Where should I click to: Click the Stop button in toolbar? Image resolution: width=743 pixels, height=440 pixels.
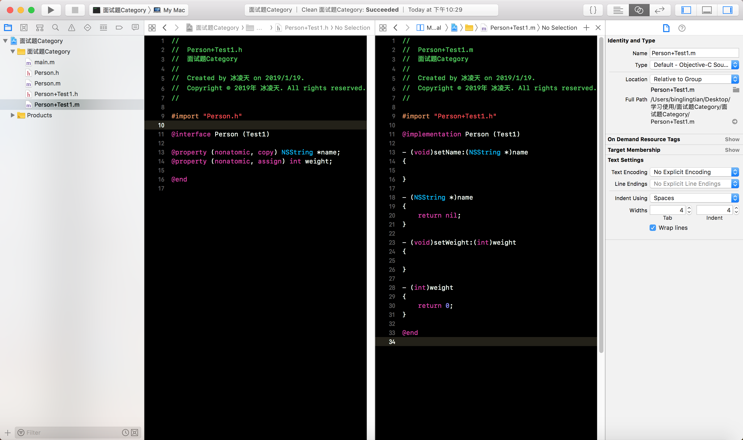75,10
